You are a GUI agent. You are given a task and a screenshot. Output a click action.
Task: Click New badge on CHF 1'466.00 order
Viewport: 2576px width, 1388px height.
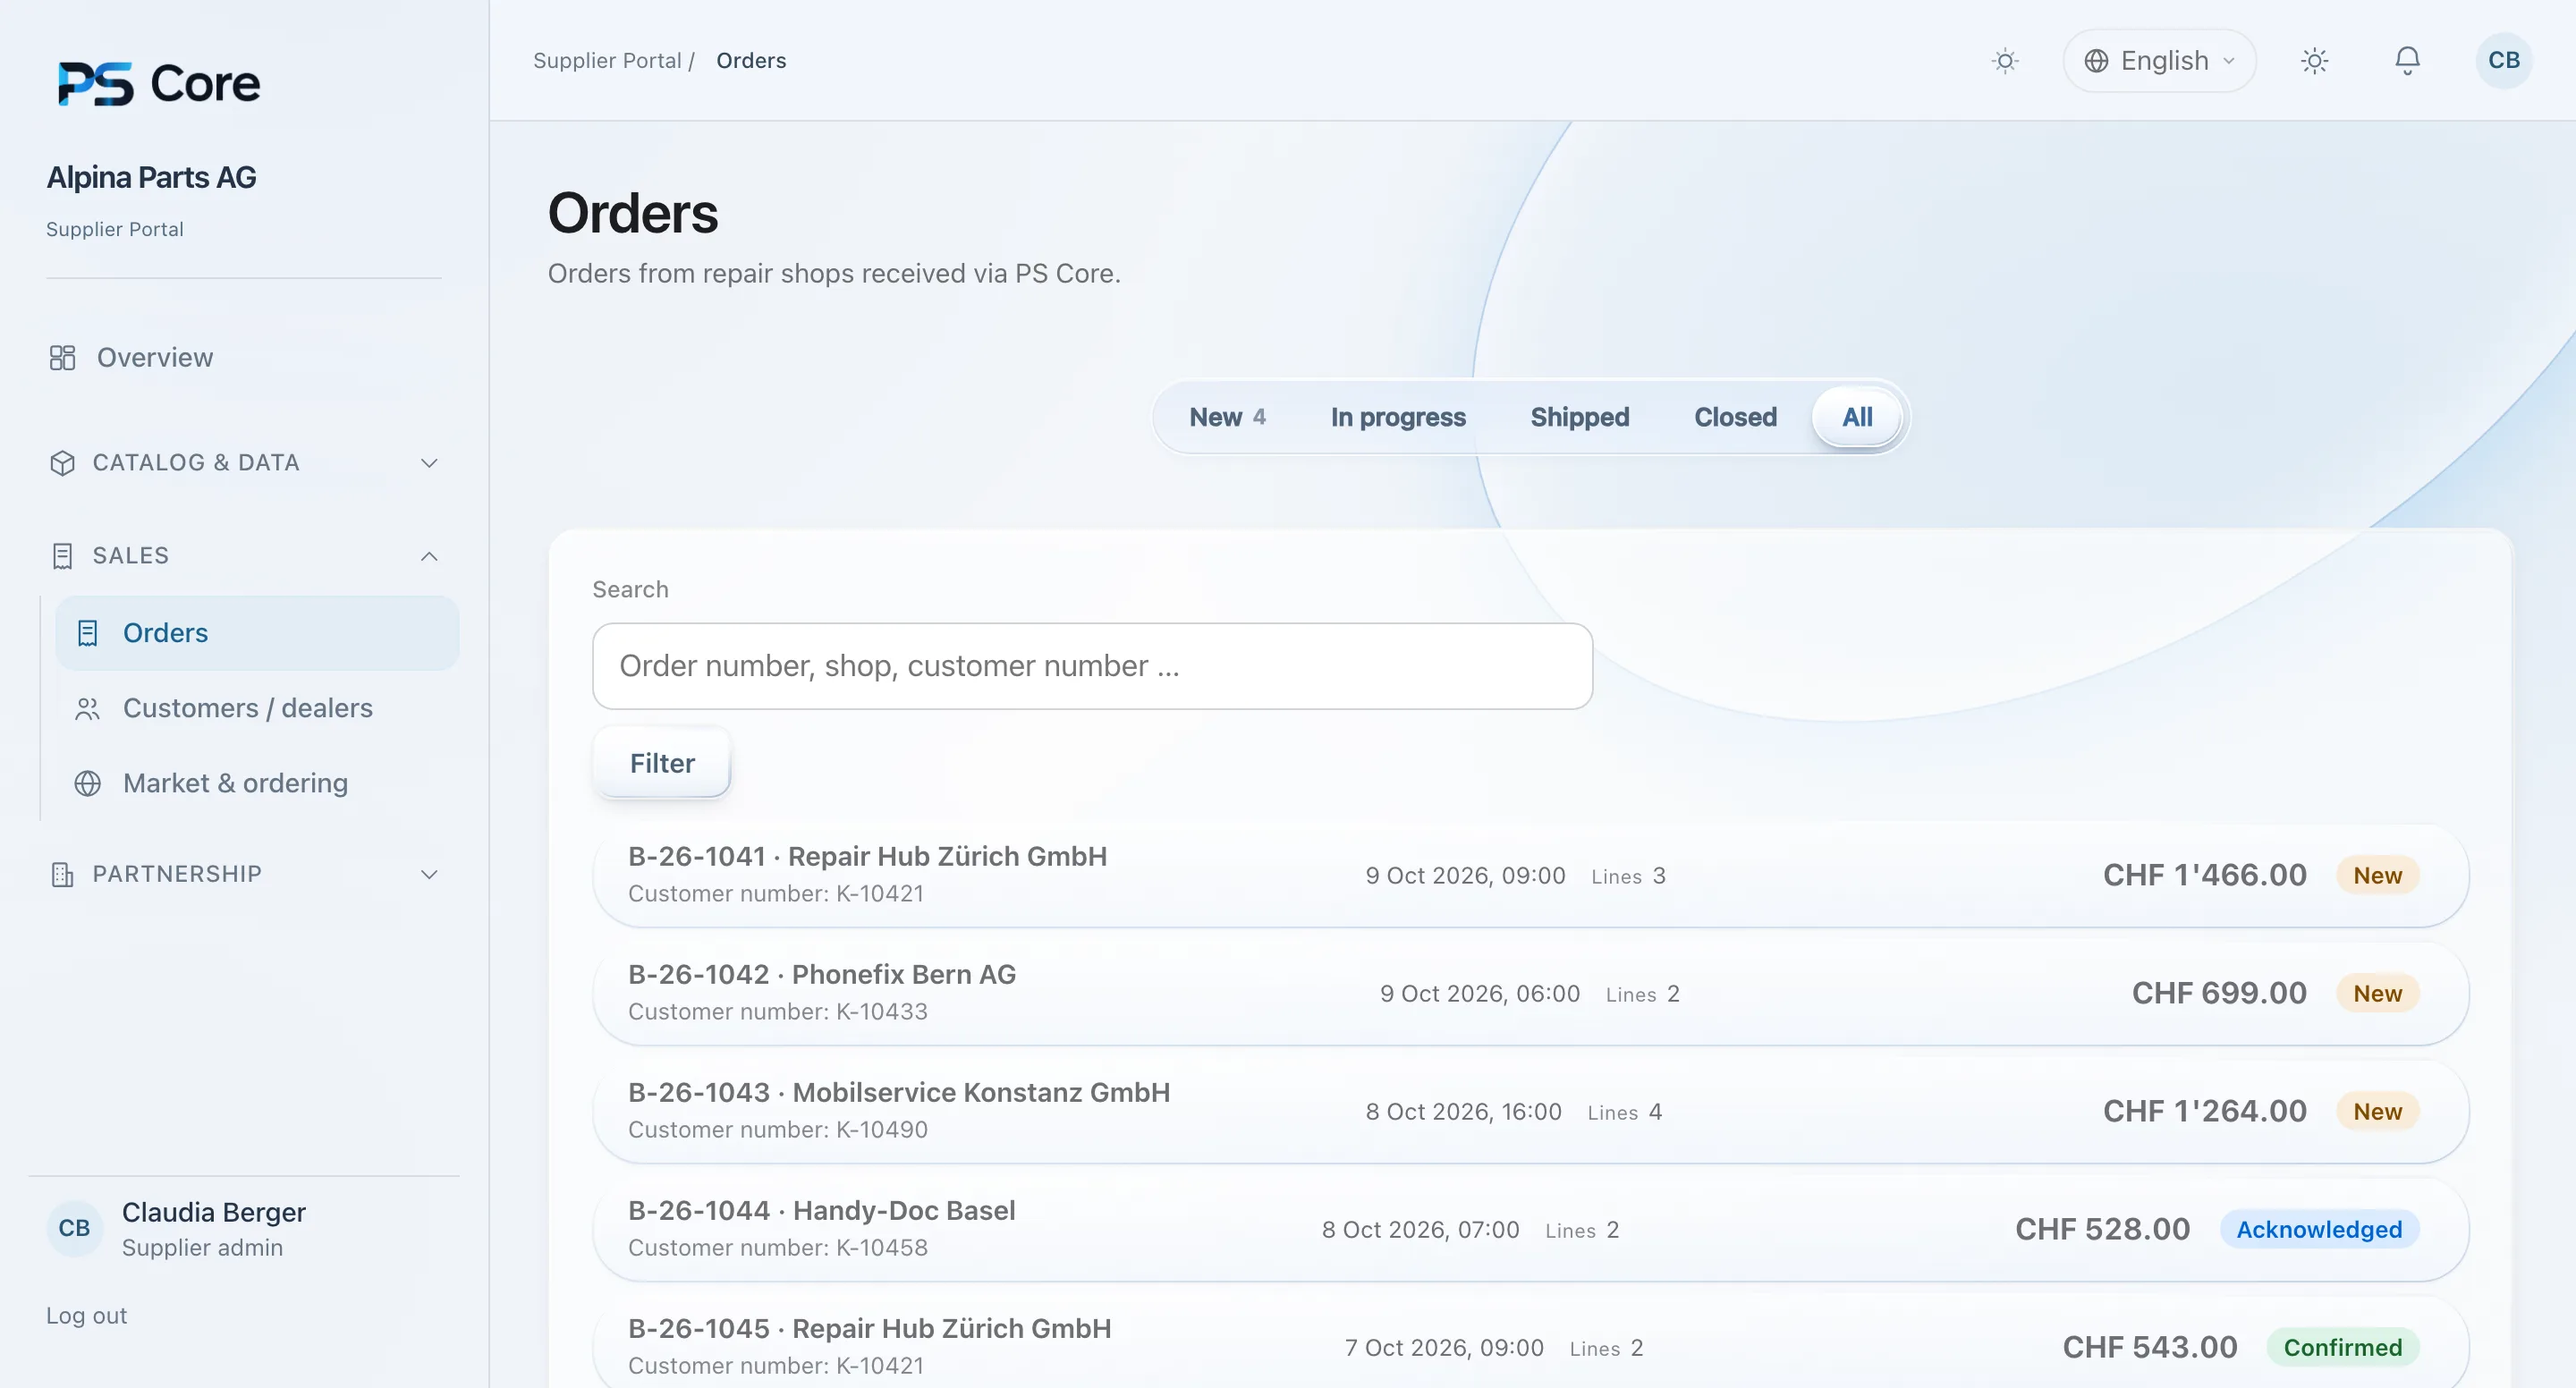(x=2377, y=875)
